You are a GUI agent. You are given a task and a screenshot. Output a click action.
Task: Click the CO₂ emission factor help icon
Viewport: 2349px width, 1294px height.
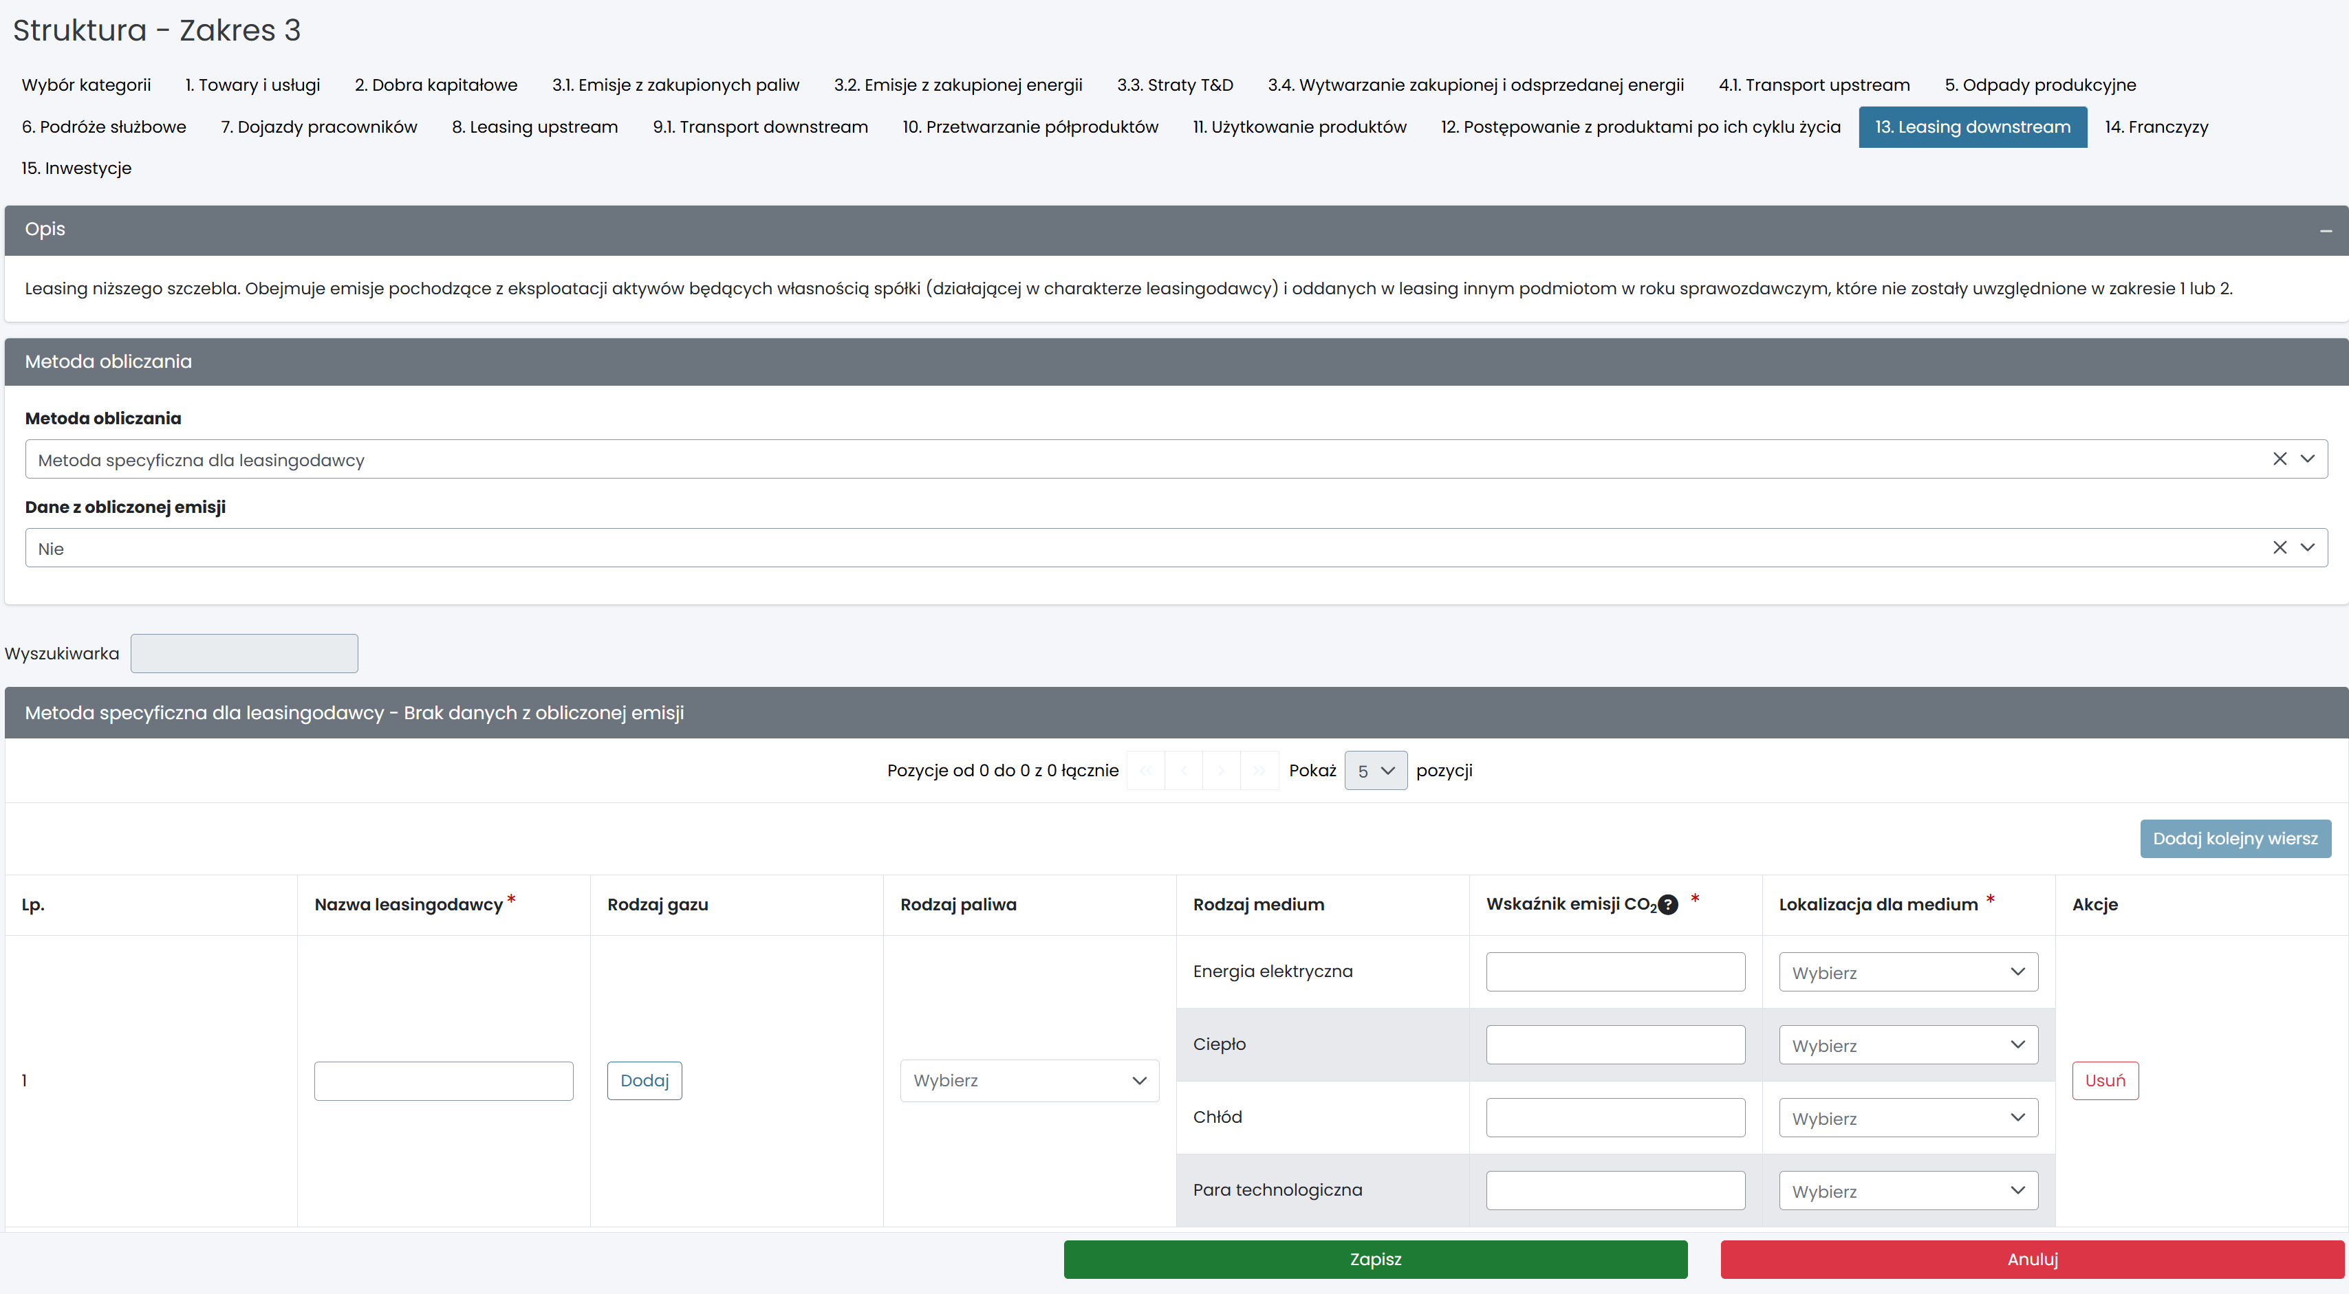[1668, 905]
